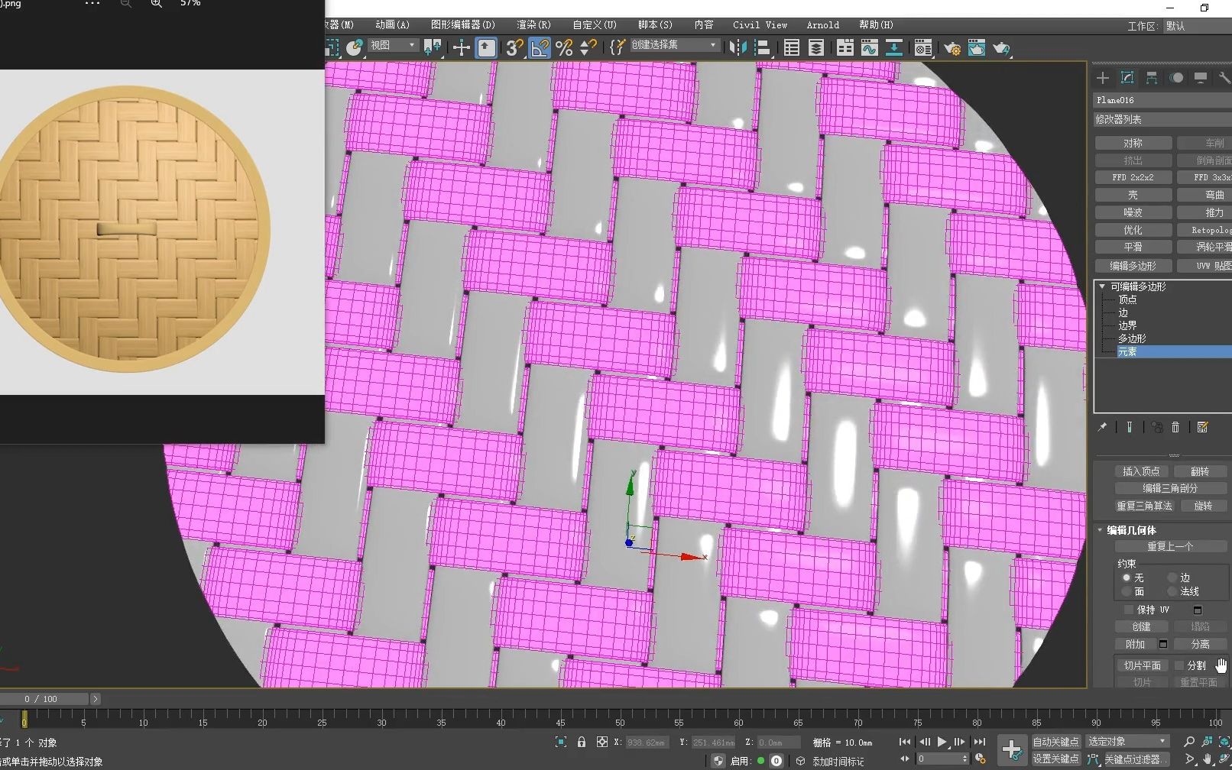
Task: Select 顶点 sub-object level in stack
Action: click(1126, 299)
